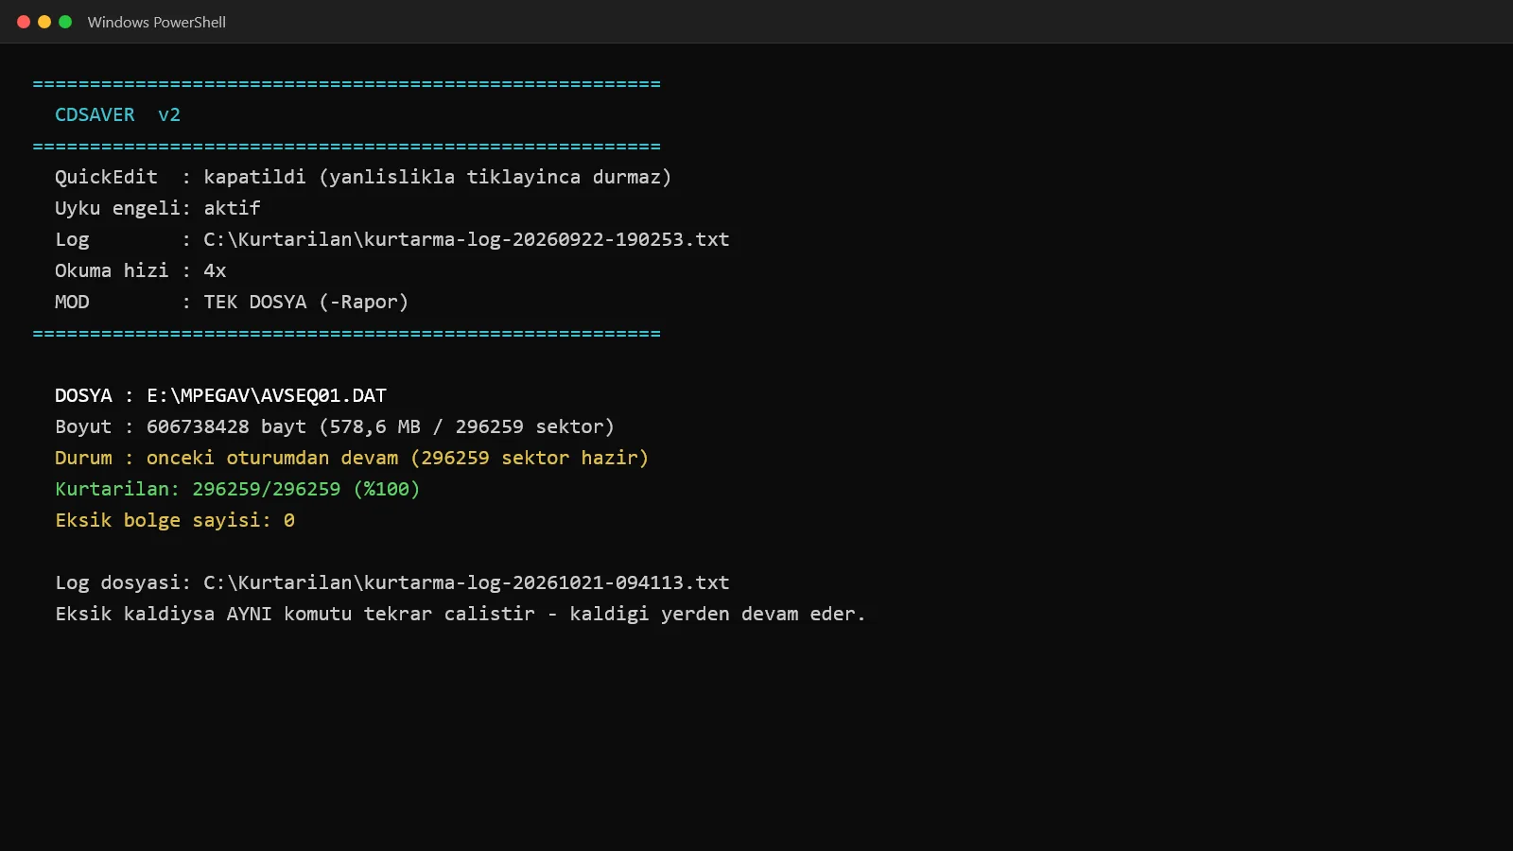Click the Windows PowerShell window title
The image size is (1513, 851).
tap(157, 22)
